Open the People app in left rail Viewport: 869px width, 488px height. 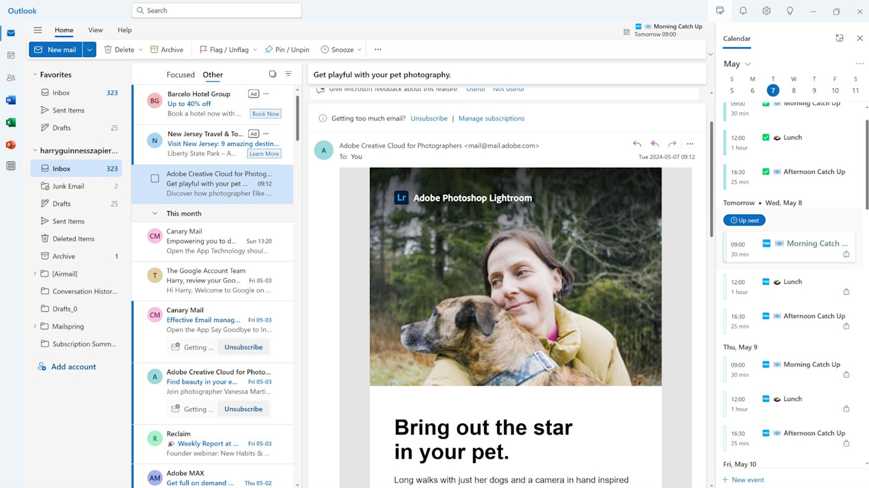(x=11, y=78)
